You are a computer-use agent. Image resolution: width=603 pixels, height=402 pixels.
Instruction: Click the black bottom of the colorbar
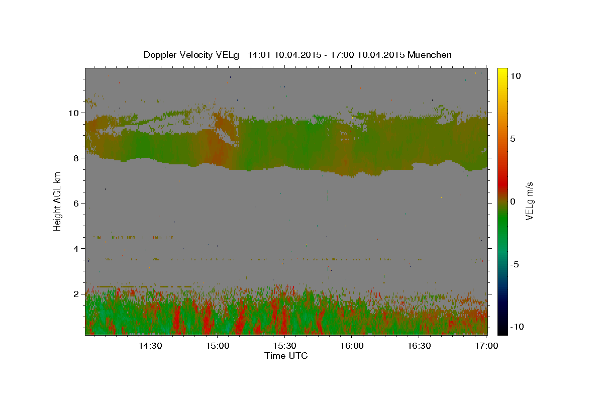(x=502, y=331)
